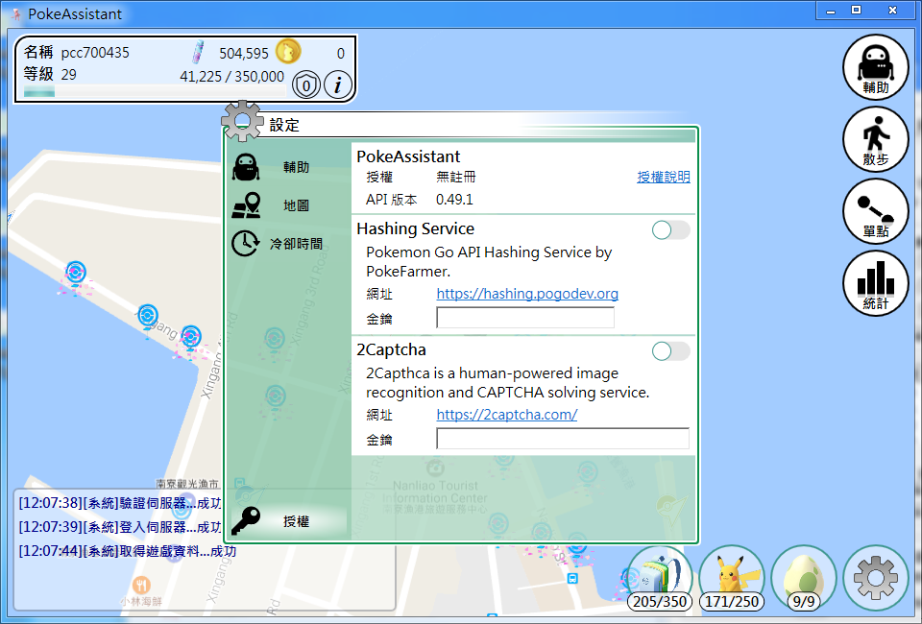922x624 pixels.
Task: Select the 輔助 settings tab
Action: pyautogui.click(x=288, y=167)
